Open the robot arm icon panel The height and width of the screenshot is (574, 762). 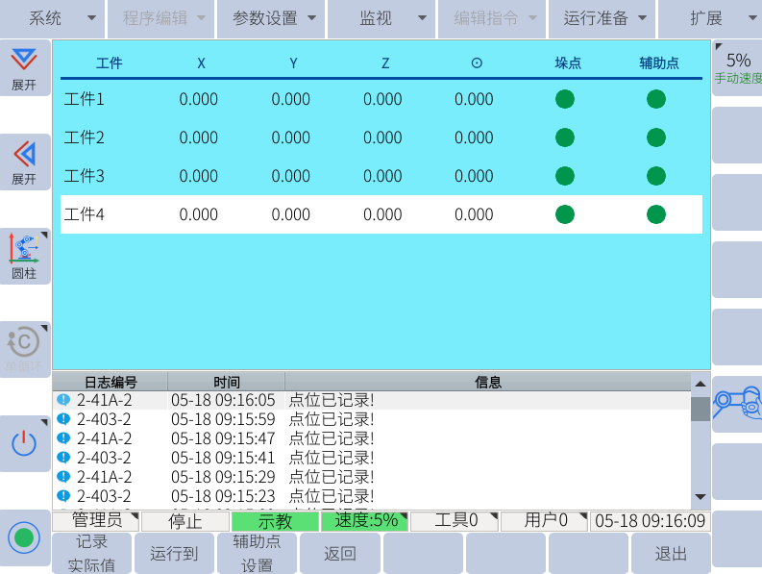pyautogui.click(x=736, y=404)
